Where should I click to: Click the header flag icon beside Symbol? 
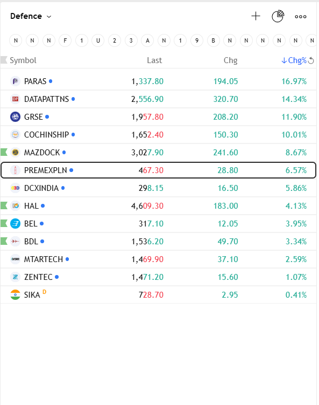coord(4,60)
